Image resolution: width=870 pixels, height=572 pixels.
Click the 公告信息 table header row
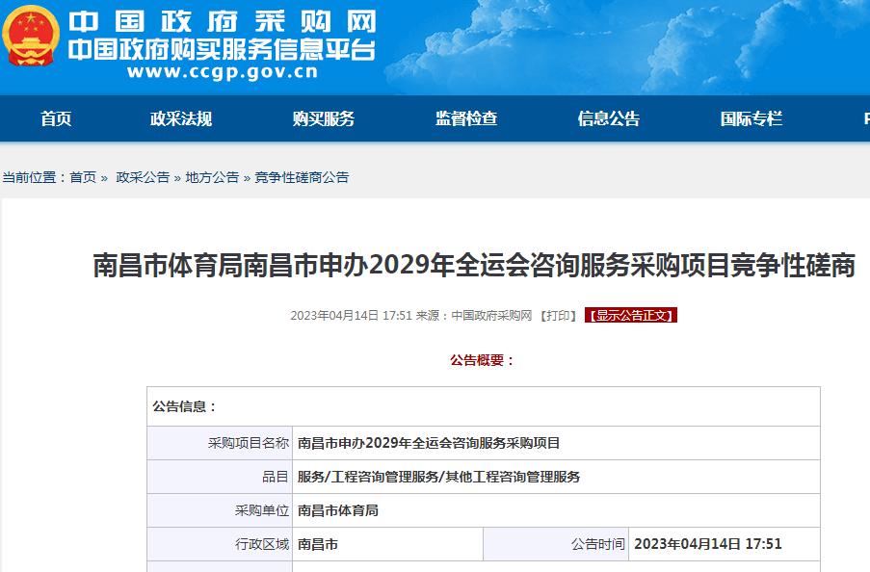[x=484, y=406]
